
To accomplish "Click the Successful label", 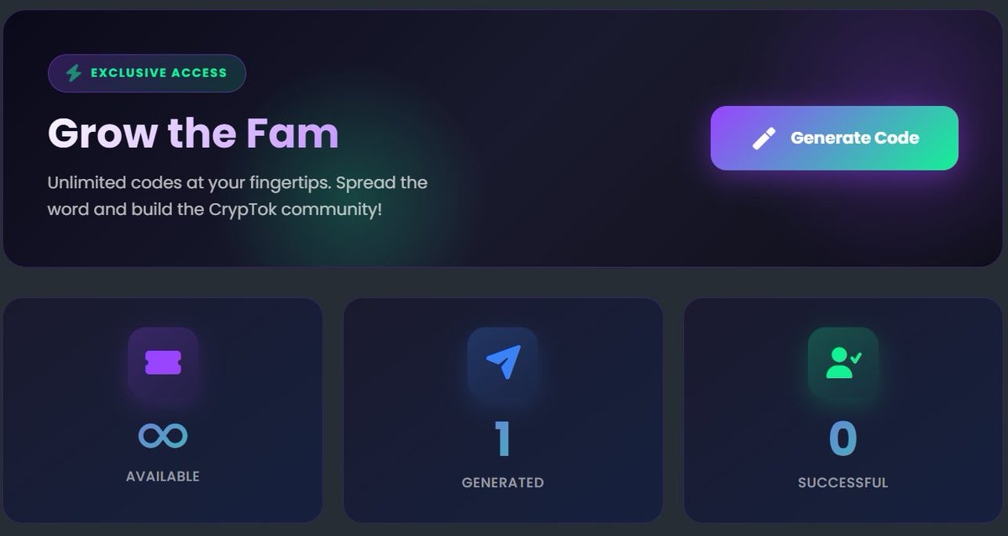I will coord(843,483).
